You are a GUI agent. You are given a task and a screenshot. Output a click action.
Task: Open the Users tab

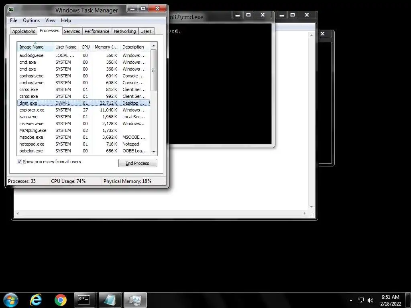click(x=146, y=31)
